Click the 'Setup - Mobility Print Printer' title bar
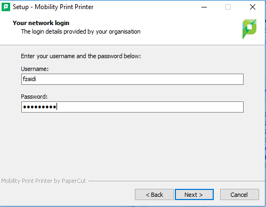The height and width of the screenshot is (207, 266). 53,7
